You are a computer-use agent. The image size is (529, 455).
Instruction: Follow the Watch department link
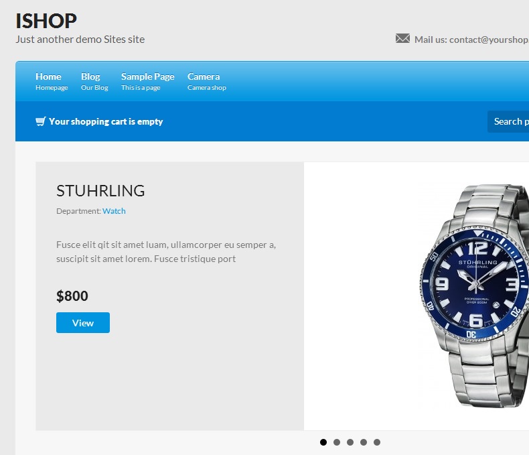coord(114,211)
